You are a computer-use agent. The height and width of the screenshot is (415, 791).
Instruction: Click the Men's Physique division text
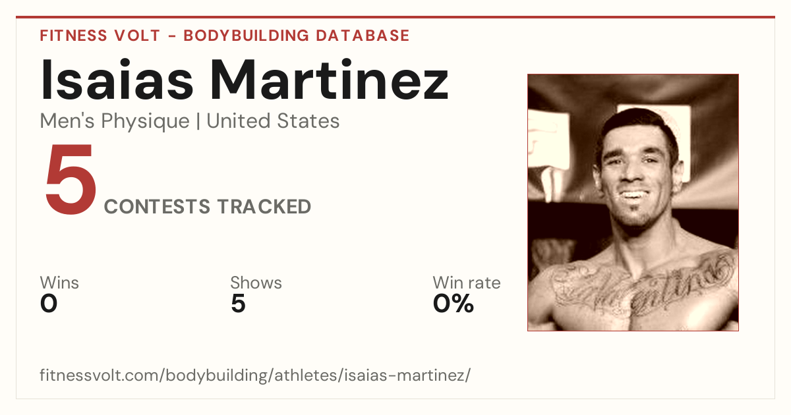[114, 121]
